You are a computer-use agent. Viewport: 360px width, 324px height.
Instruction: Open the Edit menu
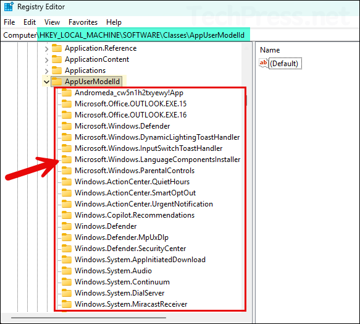pyautogui.click(x=30, y=22)
